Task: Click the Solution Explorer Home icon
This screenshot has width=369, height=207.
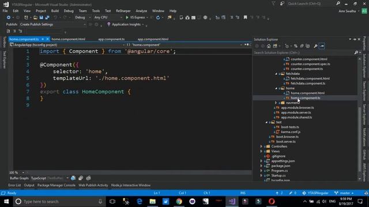Action: tap(269, 46)
